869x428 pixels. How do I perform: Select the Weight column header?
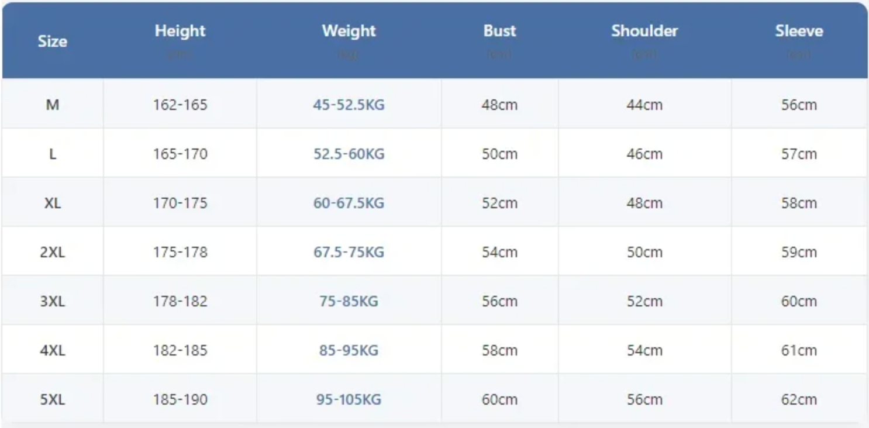349,31
